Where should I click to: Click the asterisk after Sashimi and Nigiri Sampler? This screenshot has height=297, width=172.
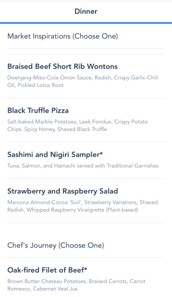pyautogui.click(x=101, y=153)
